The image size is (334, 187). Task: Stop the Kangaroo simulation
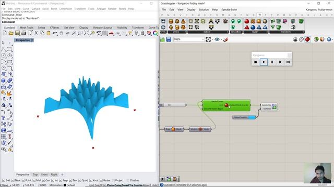pos(256,62)
